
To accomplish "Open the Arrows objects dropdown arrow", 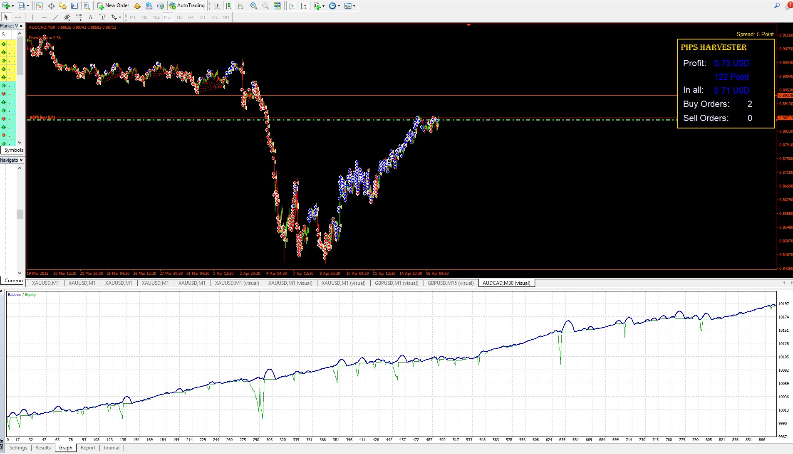I will point(120,17).
